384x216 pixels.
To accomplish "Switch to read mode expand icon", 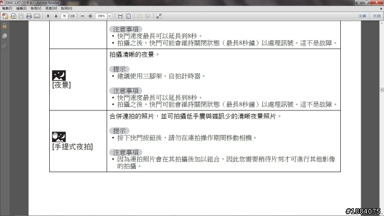I will pyautogui.click(x=158, y=16).
